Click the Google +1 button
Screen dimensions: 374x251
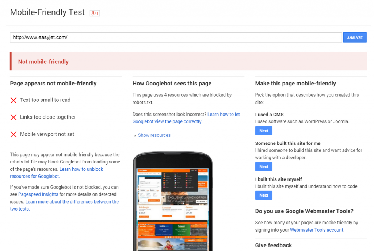tap(95, 13)
